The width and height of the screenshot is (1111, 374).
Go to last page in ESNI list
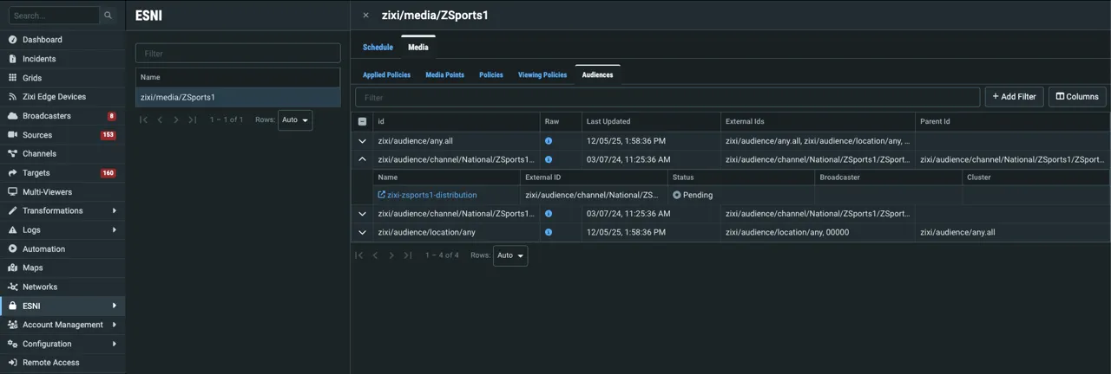(193, 119)
